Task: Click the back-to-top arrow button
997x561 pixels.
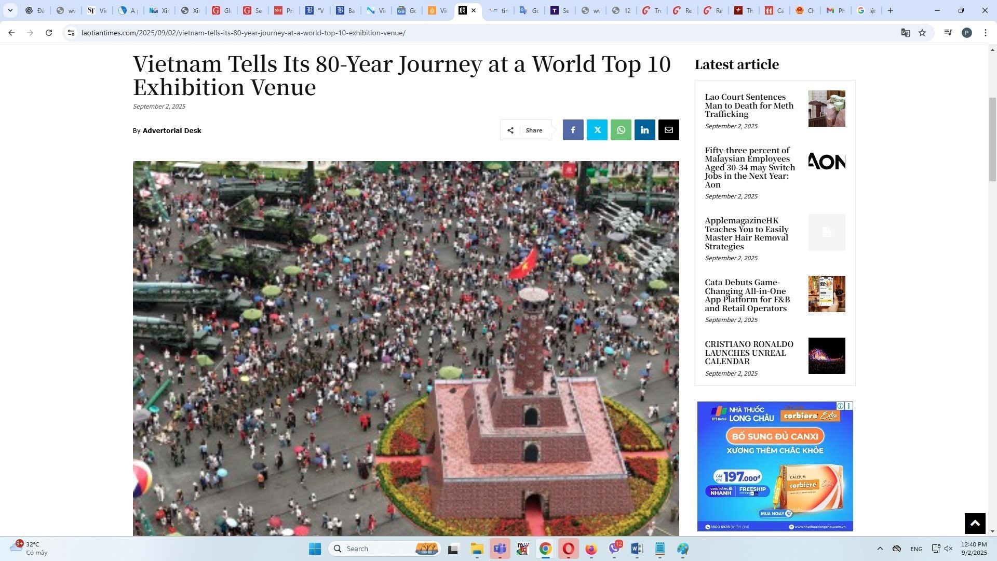Action: [975, 523]
